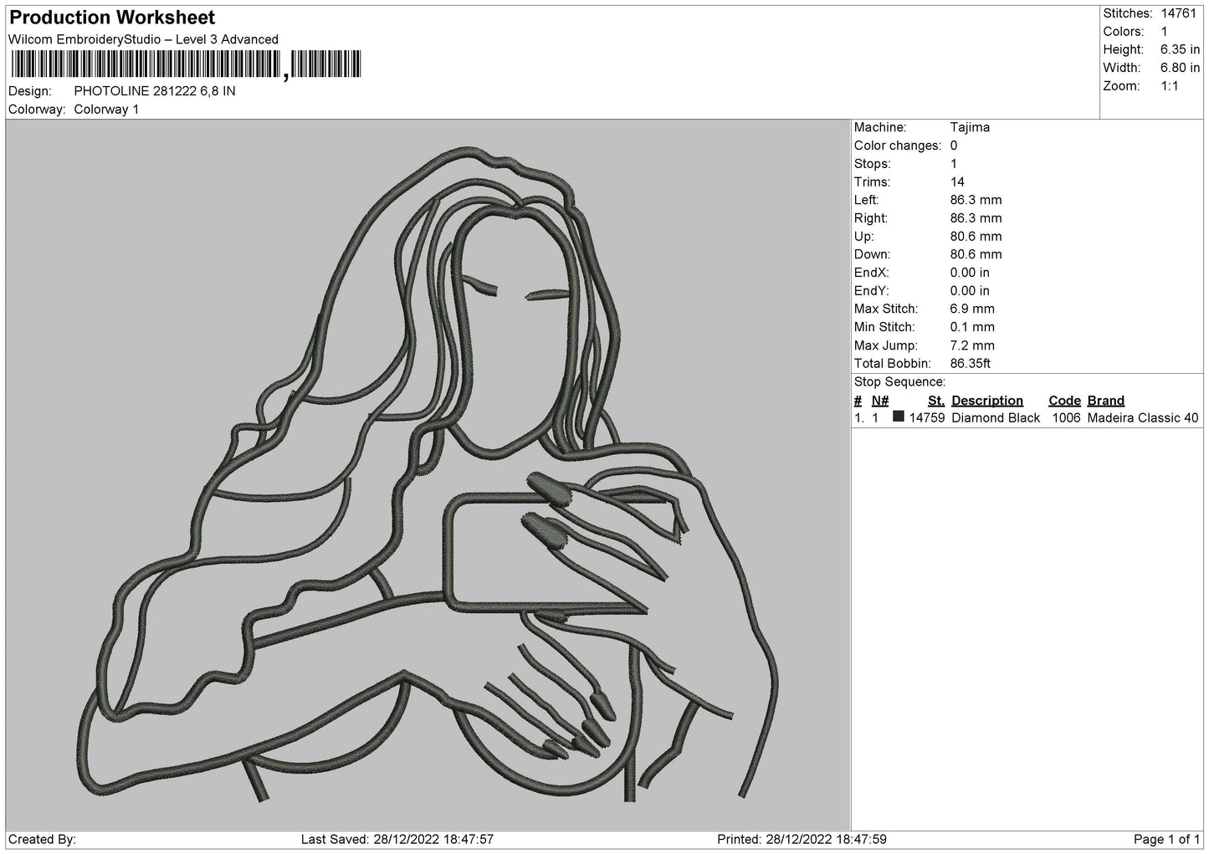Click the Description column header
This screenshot has height=854, width=1209.
(x=987, y=401)
